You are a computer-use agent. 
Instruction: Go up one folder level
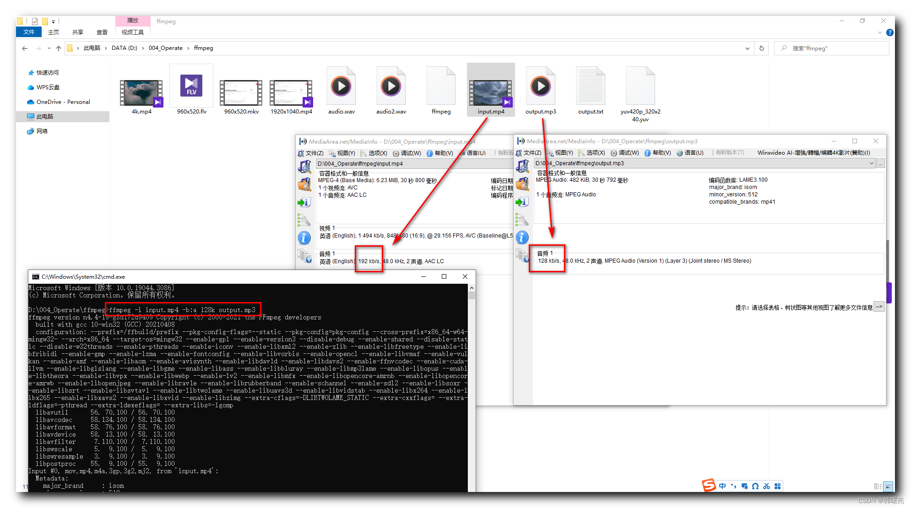tap(59, 48)
